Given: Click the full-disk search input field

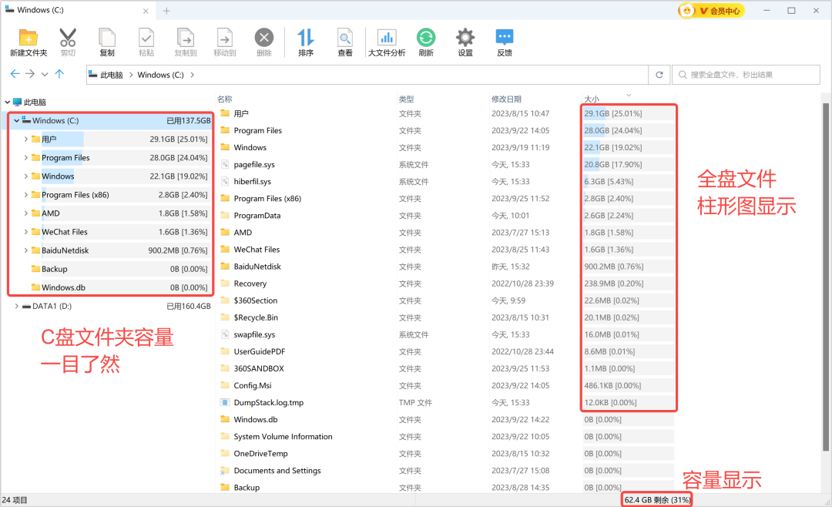Looking at the screenshot, I should coord(746,75).
